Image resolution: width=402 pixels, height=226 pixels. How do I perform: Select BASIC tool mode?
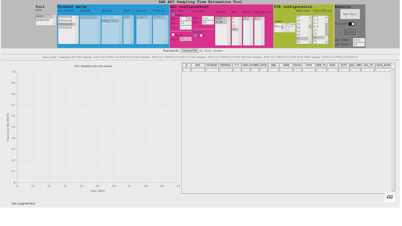click(44, 16)
